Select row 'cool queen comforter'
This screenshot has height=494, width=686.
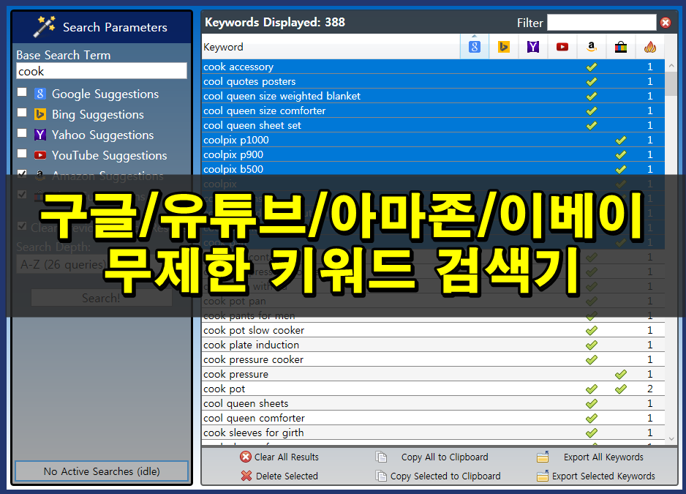click(433, 418)
